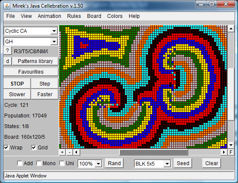This screenshot has width=238, height=183.
Task: Click the horizontal scroll right arrow
Action: tap(224, 152)
